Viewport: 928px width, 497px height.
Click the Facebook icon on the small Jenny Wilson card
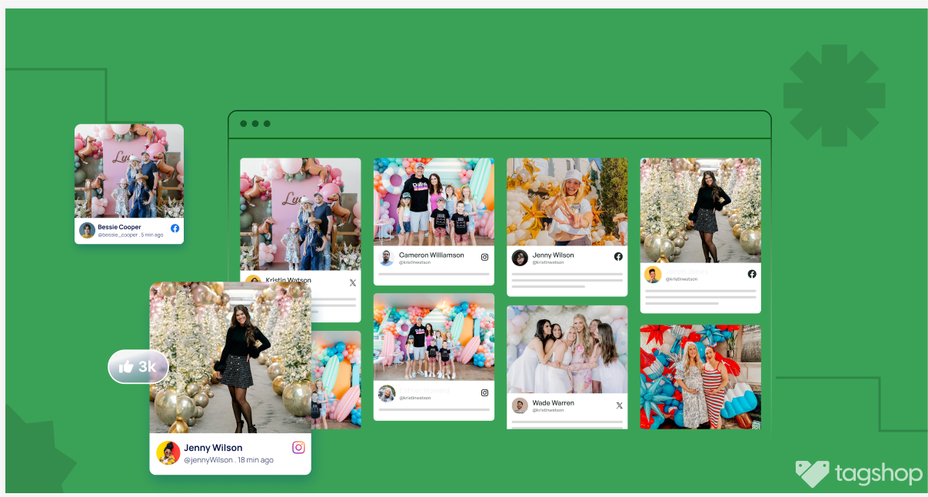(618, 256)
